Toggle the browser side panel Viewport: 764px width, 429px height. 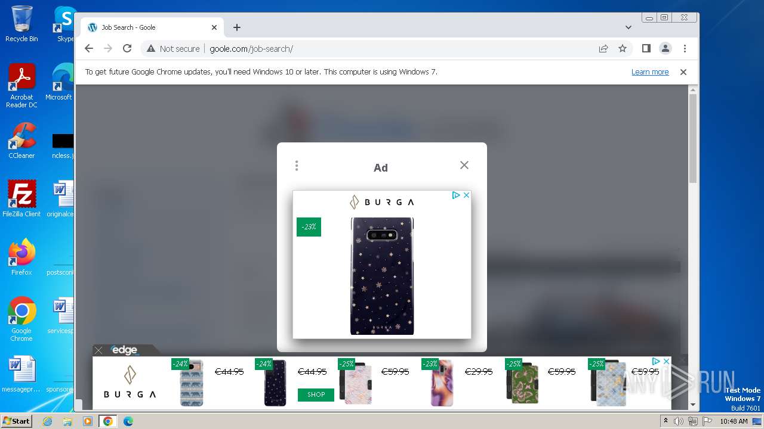[646, 49]
